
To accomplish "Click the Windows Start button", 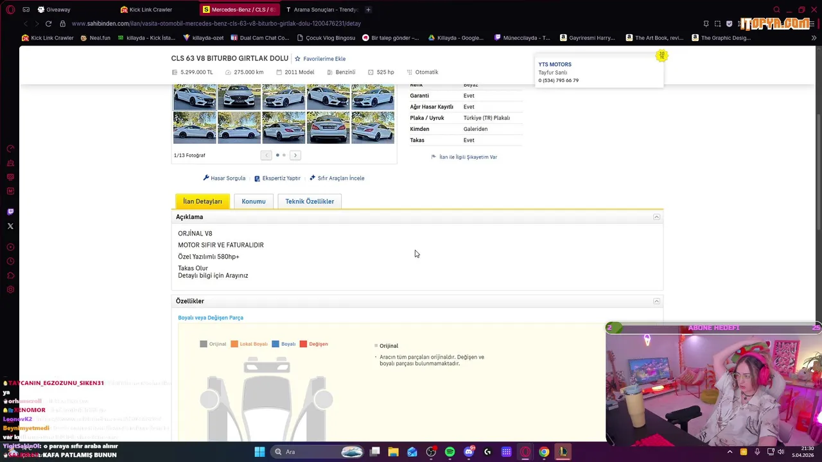I will click(x=259, y=452).
